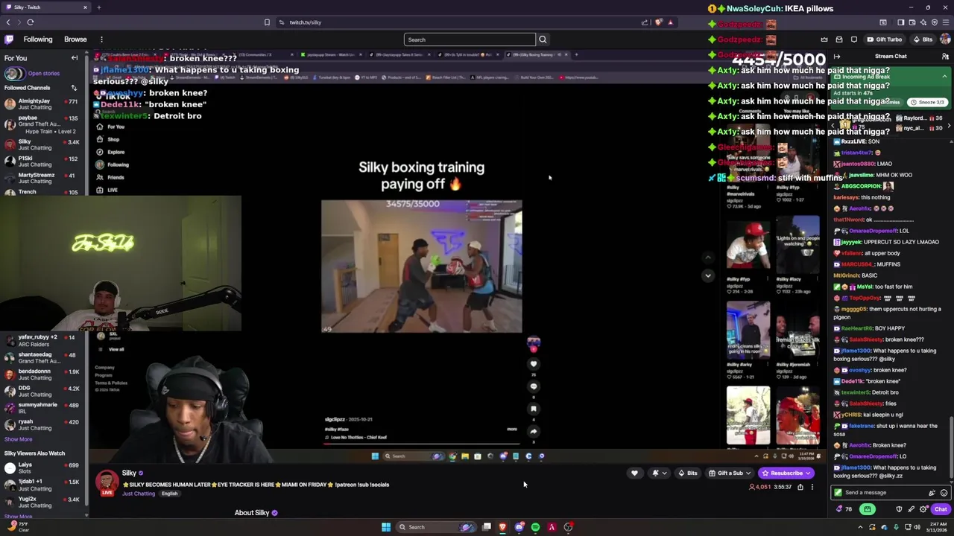Open Discord from the taskbar

click(x=519, y=527)
